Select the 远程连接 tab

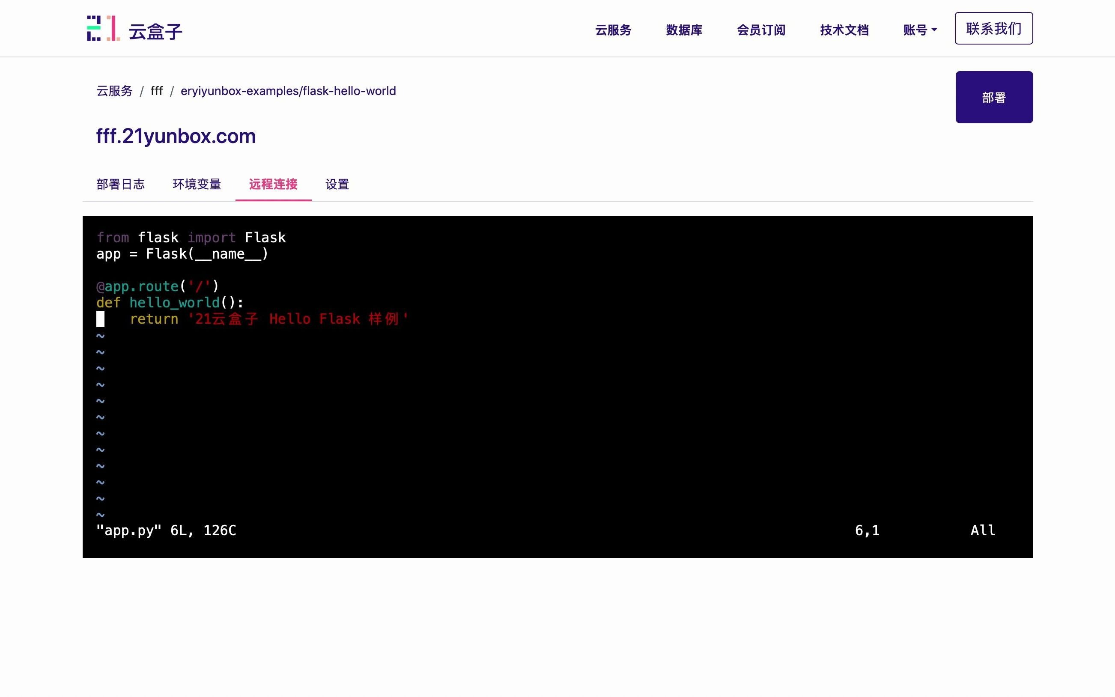click(273, 185)
